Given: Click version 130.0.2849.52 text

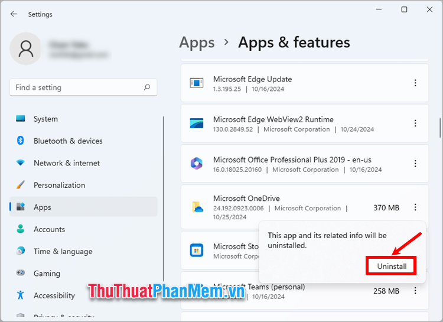Looking at the screenshot, I should (233, 129).
